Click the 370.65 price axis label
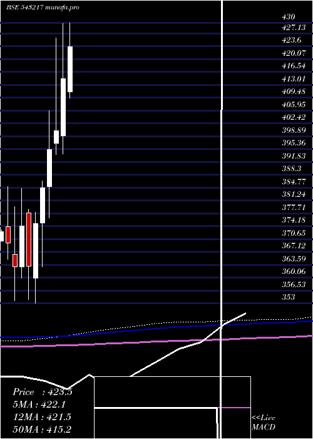The height and width of the screenshot is (439, 313). pyautogui.click(x=294, y=233)
